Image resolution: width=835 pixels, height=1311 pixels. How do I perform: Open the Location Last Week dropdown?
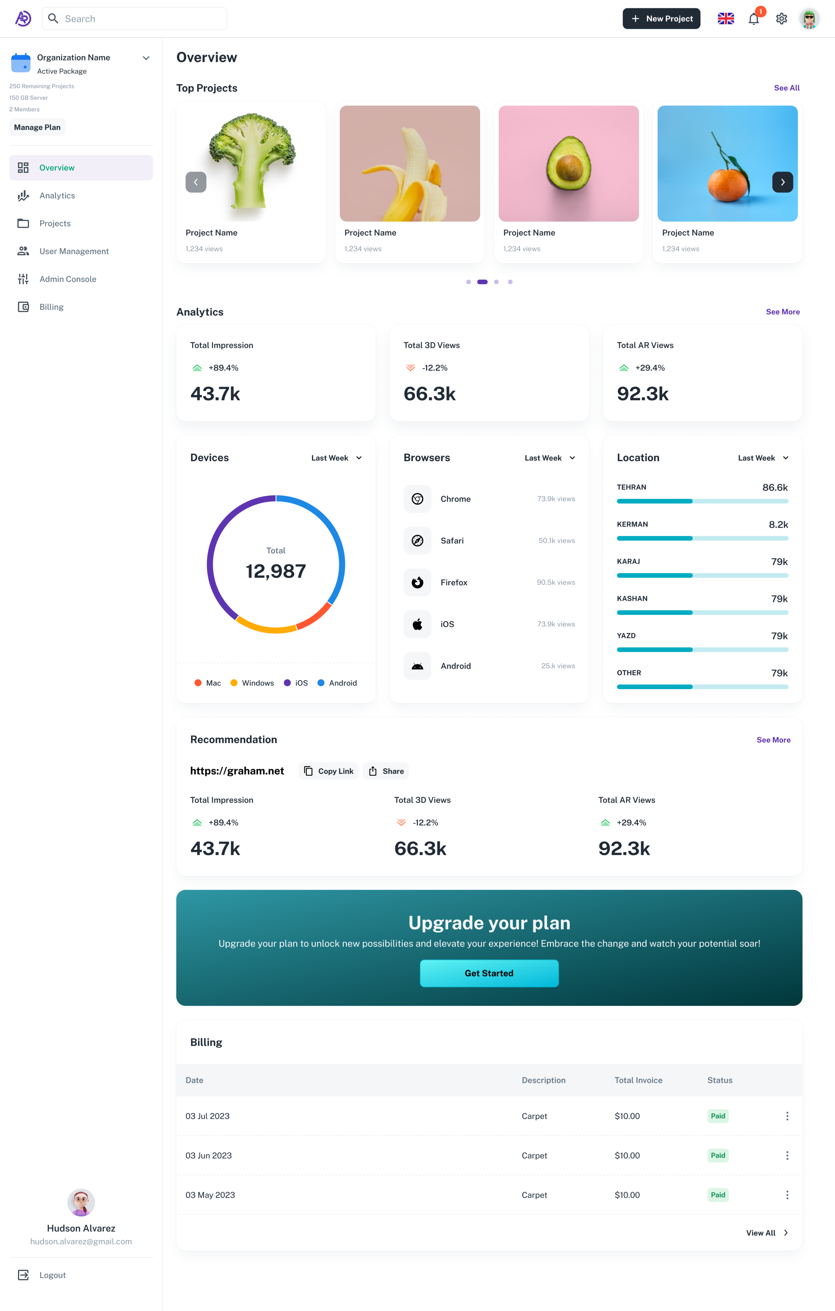click(x=763, y=458)
